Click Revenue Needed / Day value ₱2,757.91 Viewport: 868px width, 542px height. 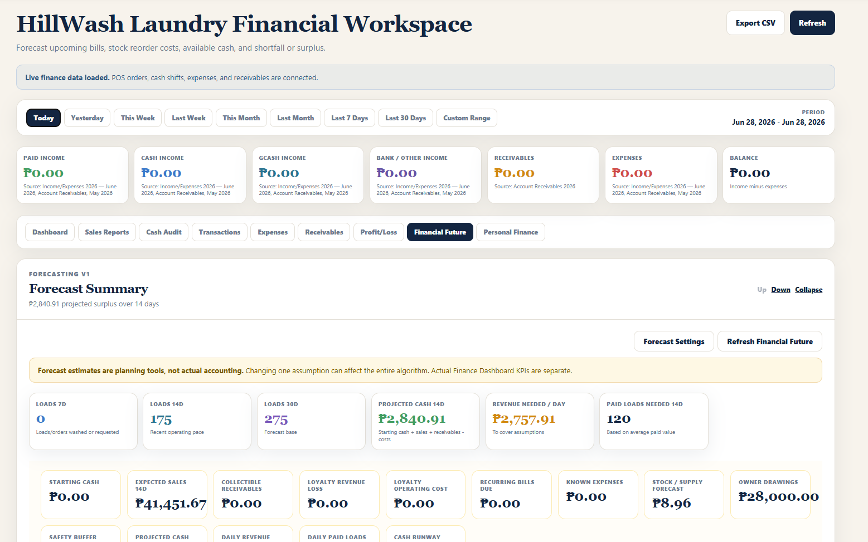(524, 419)
